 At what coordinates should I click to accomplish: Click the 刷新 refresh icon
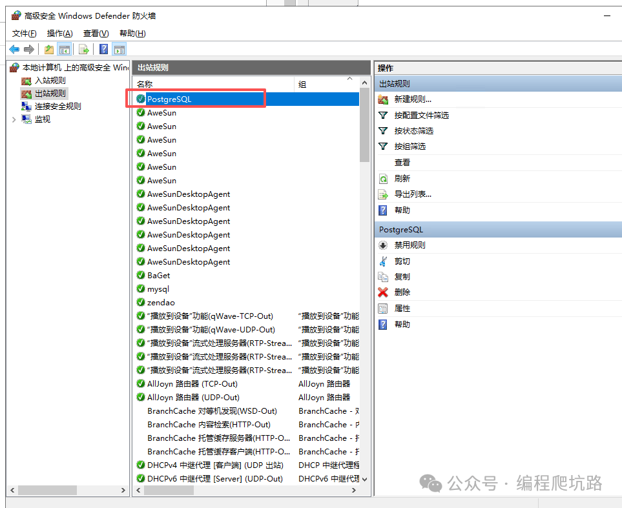pos(383,179)
